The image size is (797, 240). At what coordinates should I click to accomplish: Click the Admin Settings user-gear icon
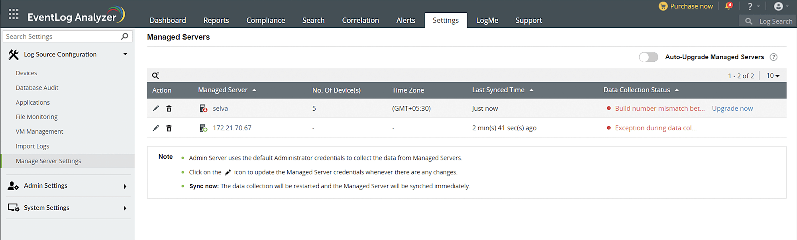click(13, 185)
